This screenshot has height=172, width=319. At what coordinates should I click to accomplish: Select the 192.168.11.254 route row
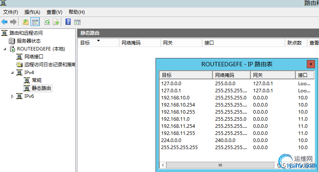[x=237, y=126]
